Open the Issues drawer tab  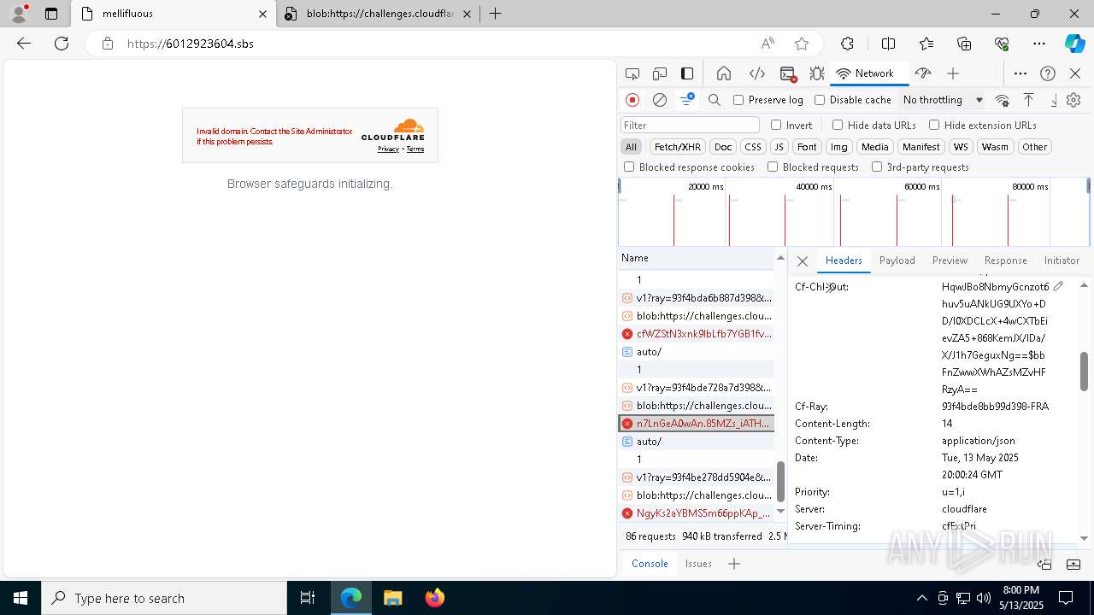[x=698, y=564]
